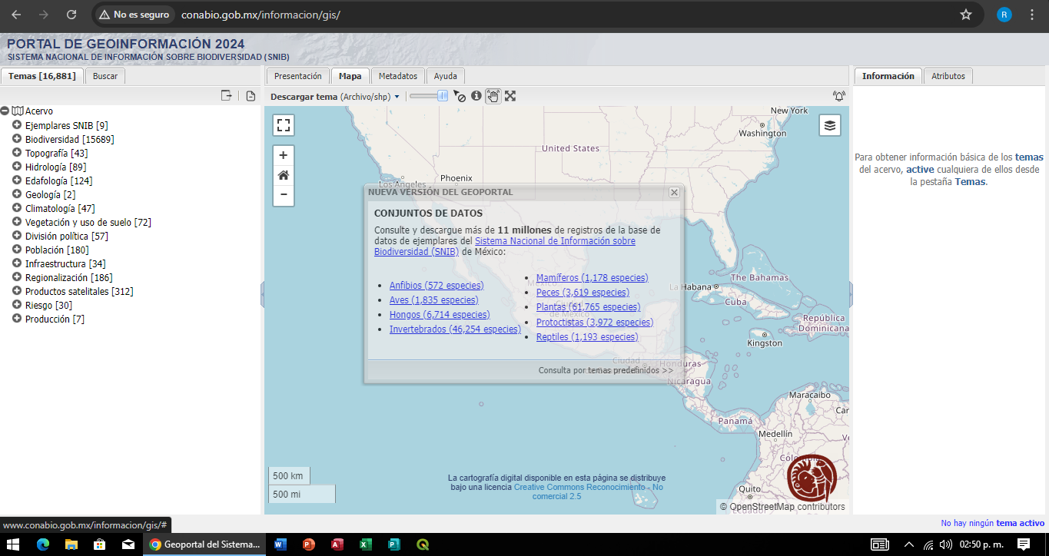Viewport: 1049px width, 556px height.
Task: Collapse the Acervo tree root node
Action: [x=5, y=110]
